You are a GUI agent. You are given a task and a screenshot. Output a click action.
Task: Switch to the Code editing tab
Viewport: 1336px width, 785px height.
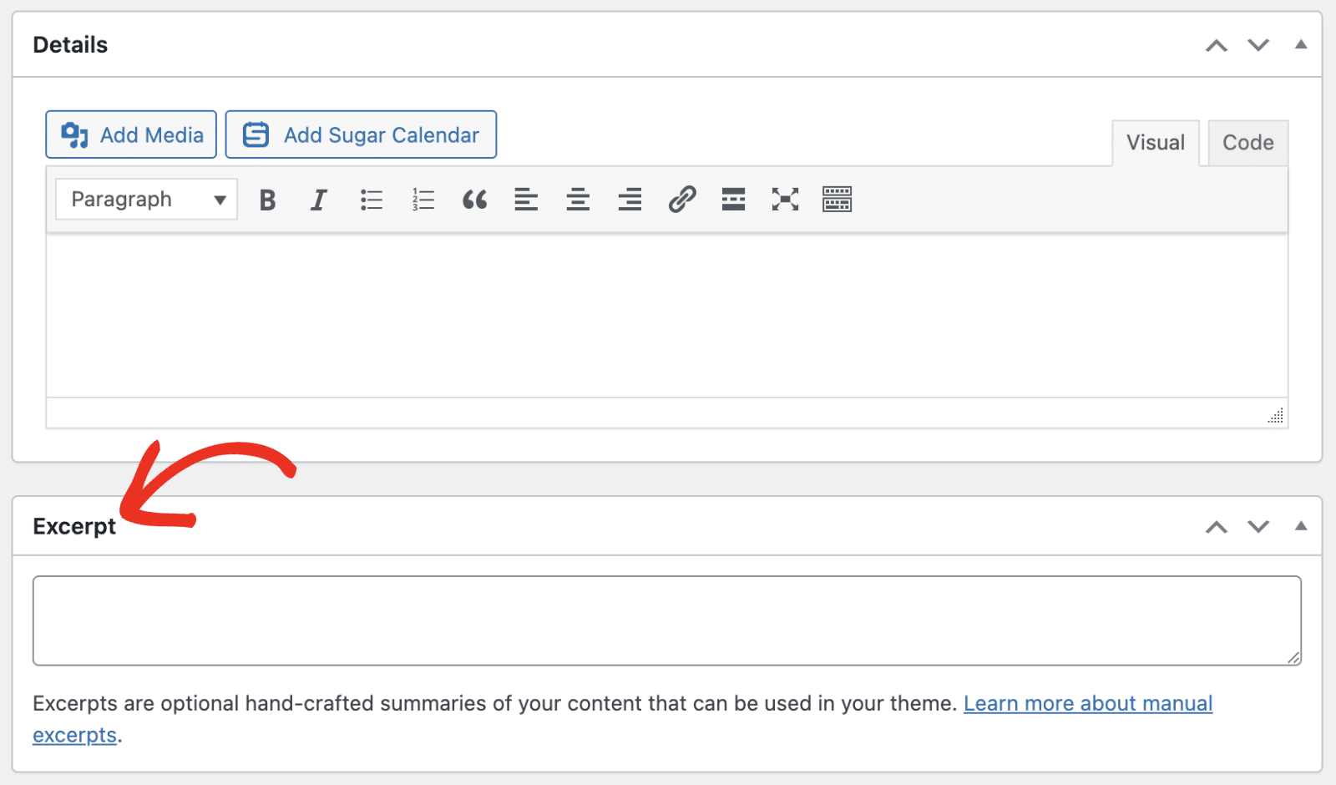pyautogui.click(x=1247, y=142)
